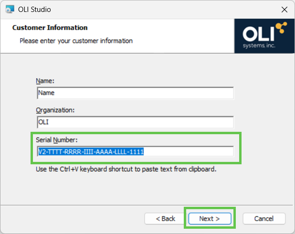
Task: Go back with the < Back button
Action: coord(166,219)
